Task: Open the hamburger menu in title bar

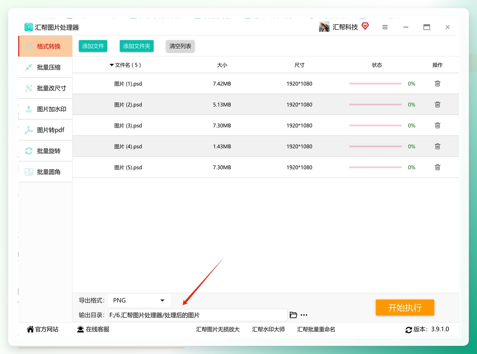Action: pos(385,27)
